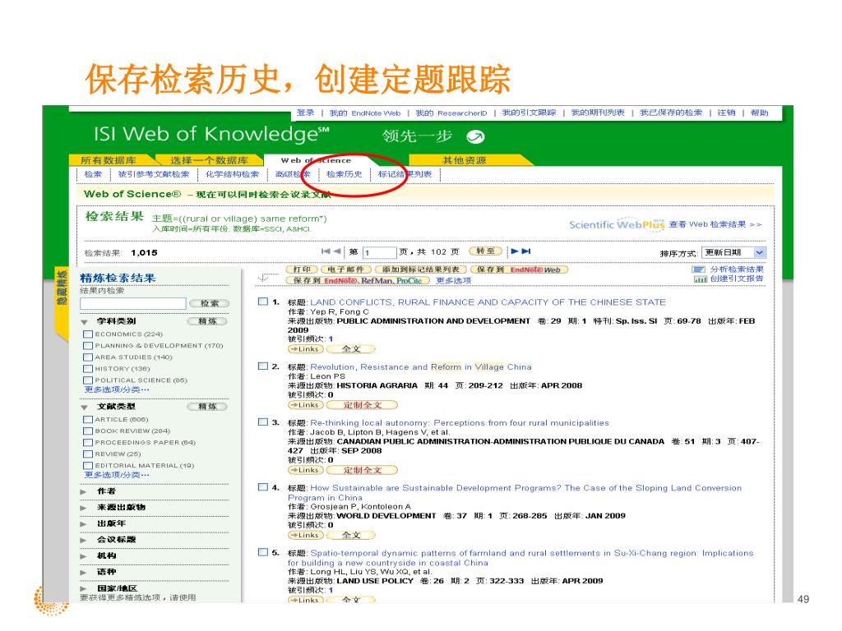Click the Links button for result 2
The image size is (842, 631).
(x=306, y=405)
